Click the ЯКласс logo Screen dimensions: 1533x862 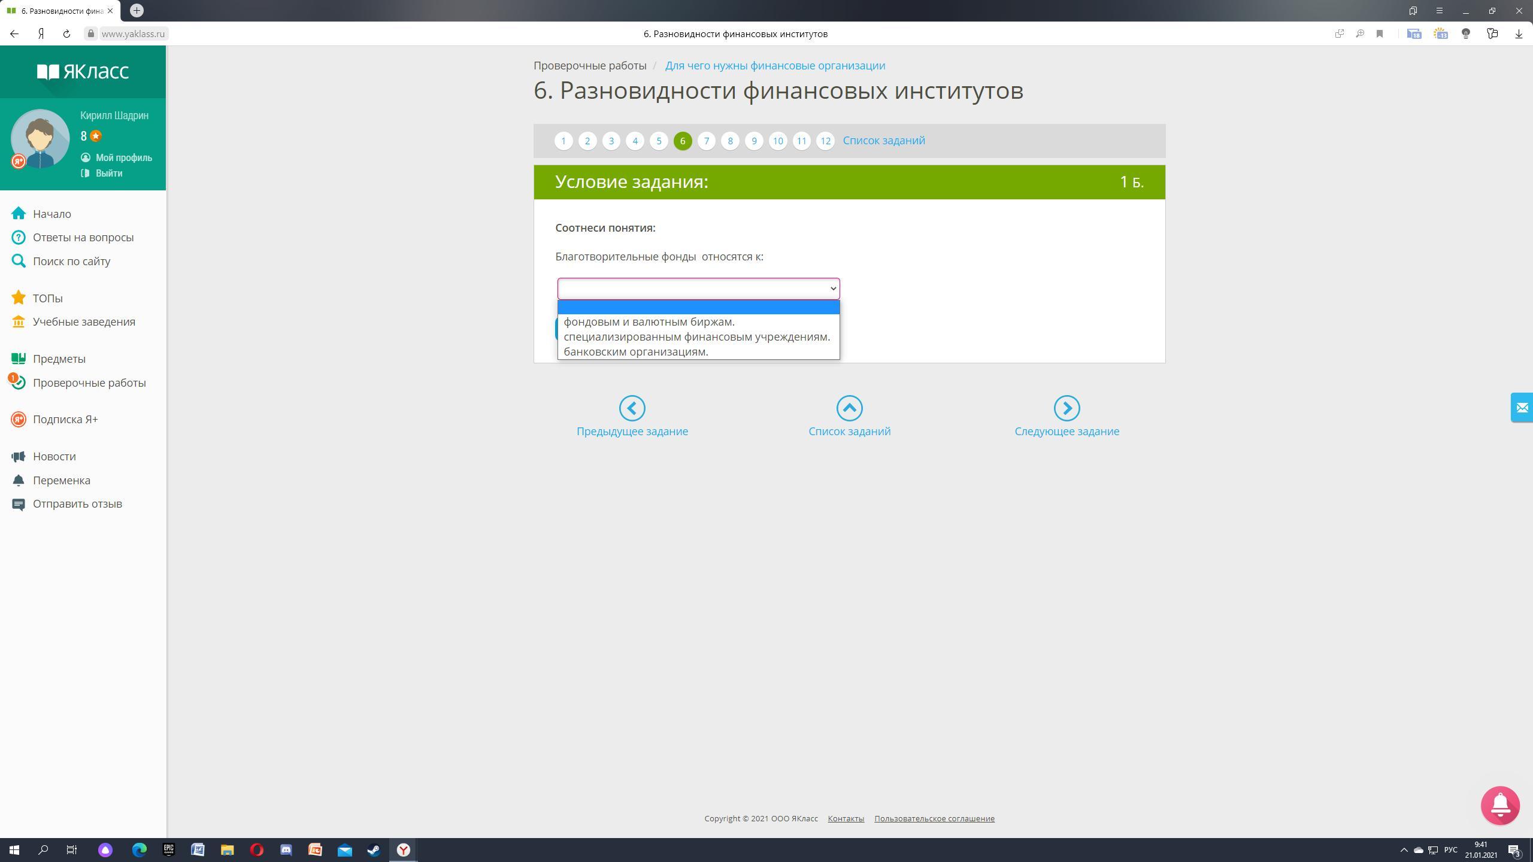83,72
